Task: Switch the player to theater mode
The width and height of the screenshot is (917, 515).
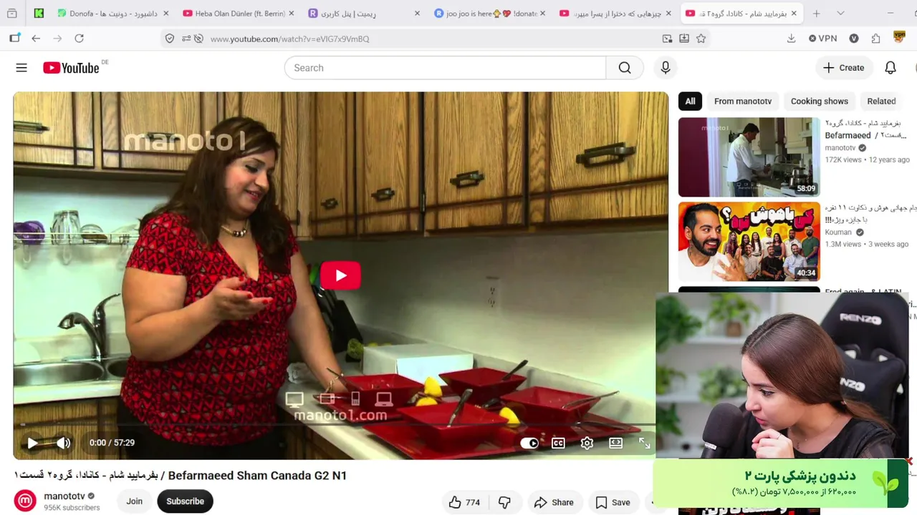Action: pos(615,443)
